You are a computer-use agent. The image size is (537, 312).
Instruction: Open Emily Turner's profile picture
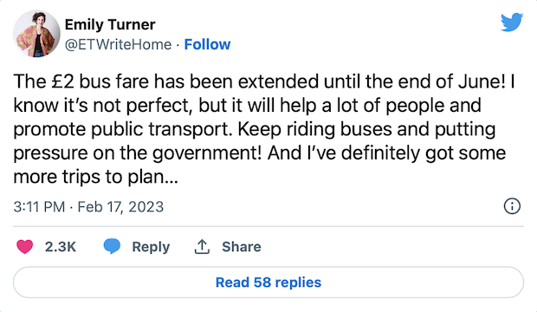click(36, 34)
